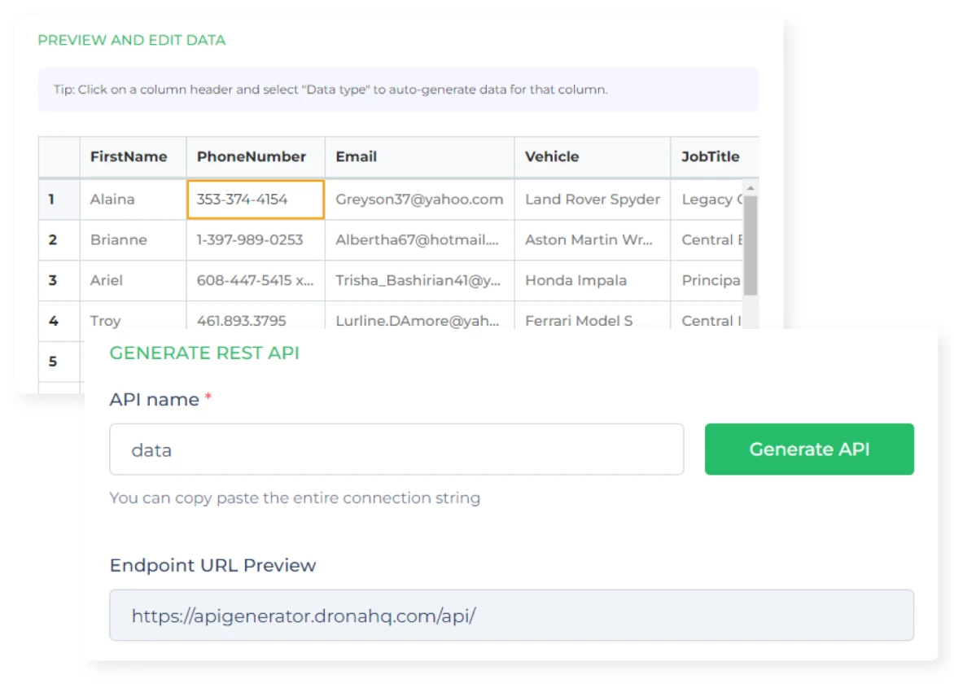Select the cell containing Alaina
954x684 pixels.
(133, 199)
